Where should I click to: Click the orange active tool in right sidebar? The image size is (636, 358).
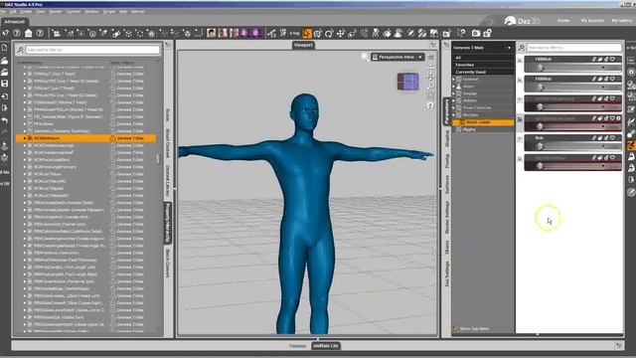[x=631, y=145]
